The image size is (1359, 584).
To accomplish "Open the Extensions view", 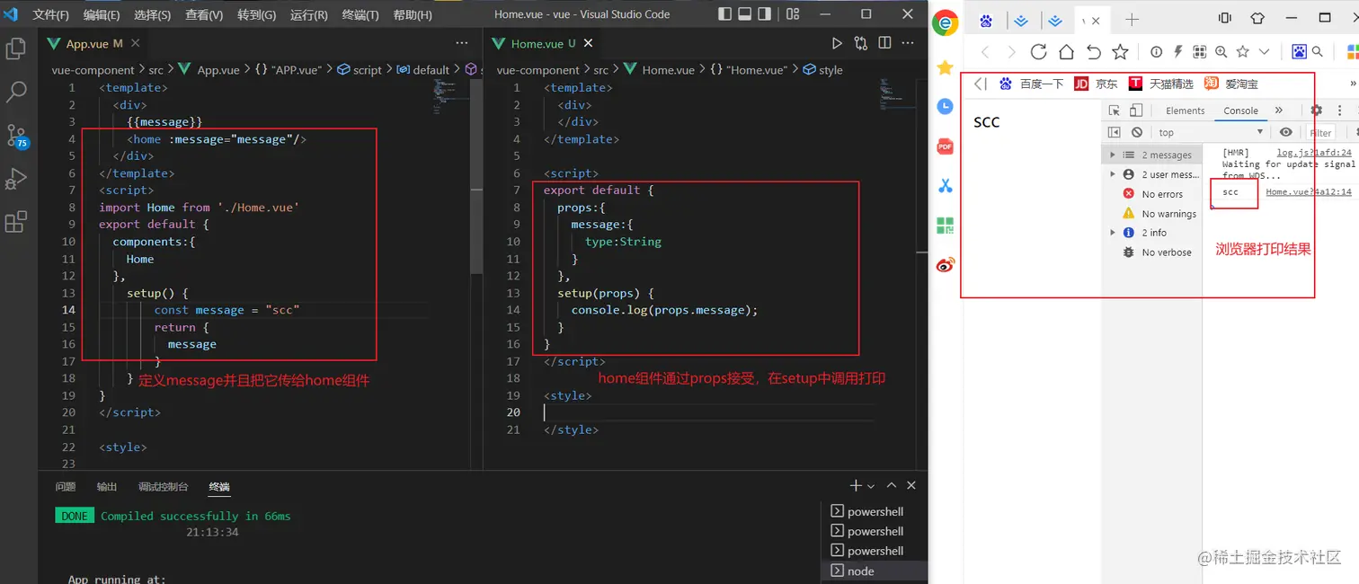I will pyautogui.click(x=16, y=222).
